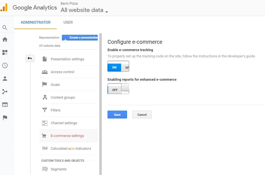This screenshot has height=175, width=265.
Task: Click the developer's guide instruction text
Action: coord(182,56)
